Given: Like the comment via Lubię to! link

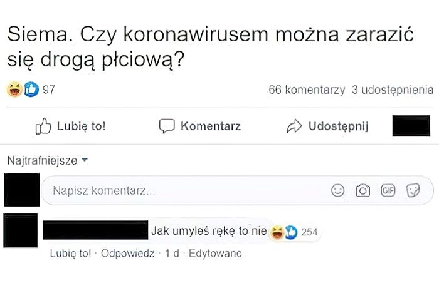Looking at the screenshot, I should 70,254.
